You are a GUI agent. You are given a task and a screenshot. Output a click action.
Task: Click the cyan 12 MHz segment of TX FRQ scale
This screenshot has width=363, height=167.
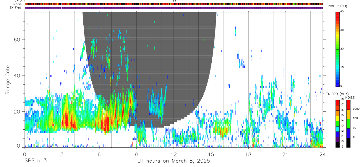click(338, 129)
